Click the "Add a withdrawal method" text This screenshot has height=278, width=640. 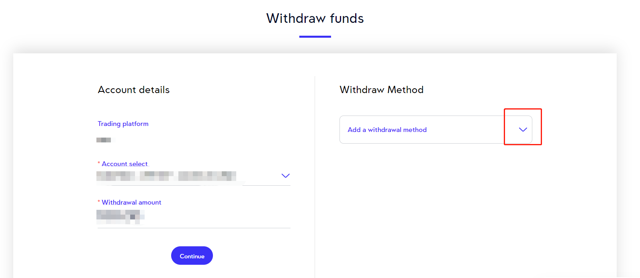coord(387,130)
